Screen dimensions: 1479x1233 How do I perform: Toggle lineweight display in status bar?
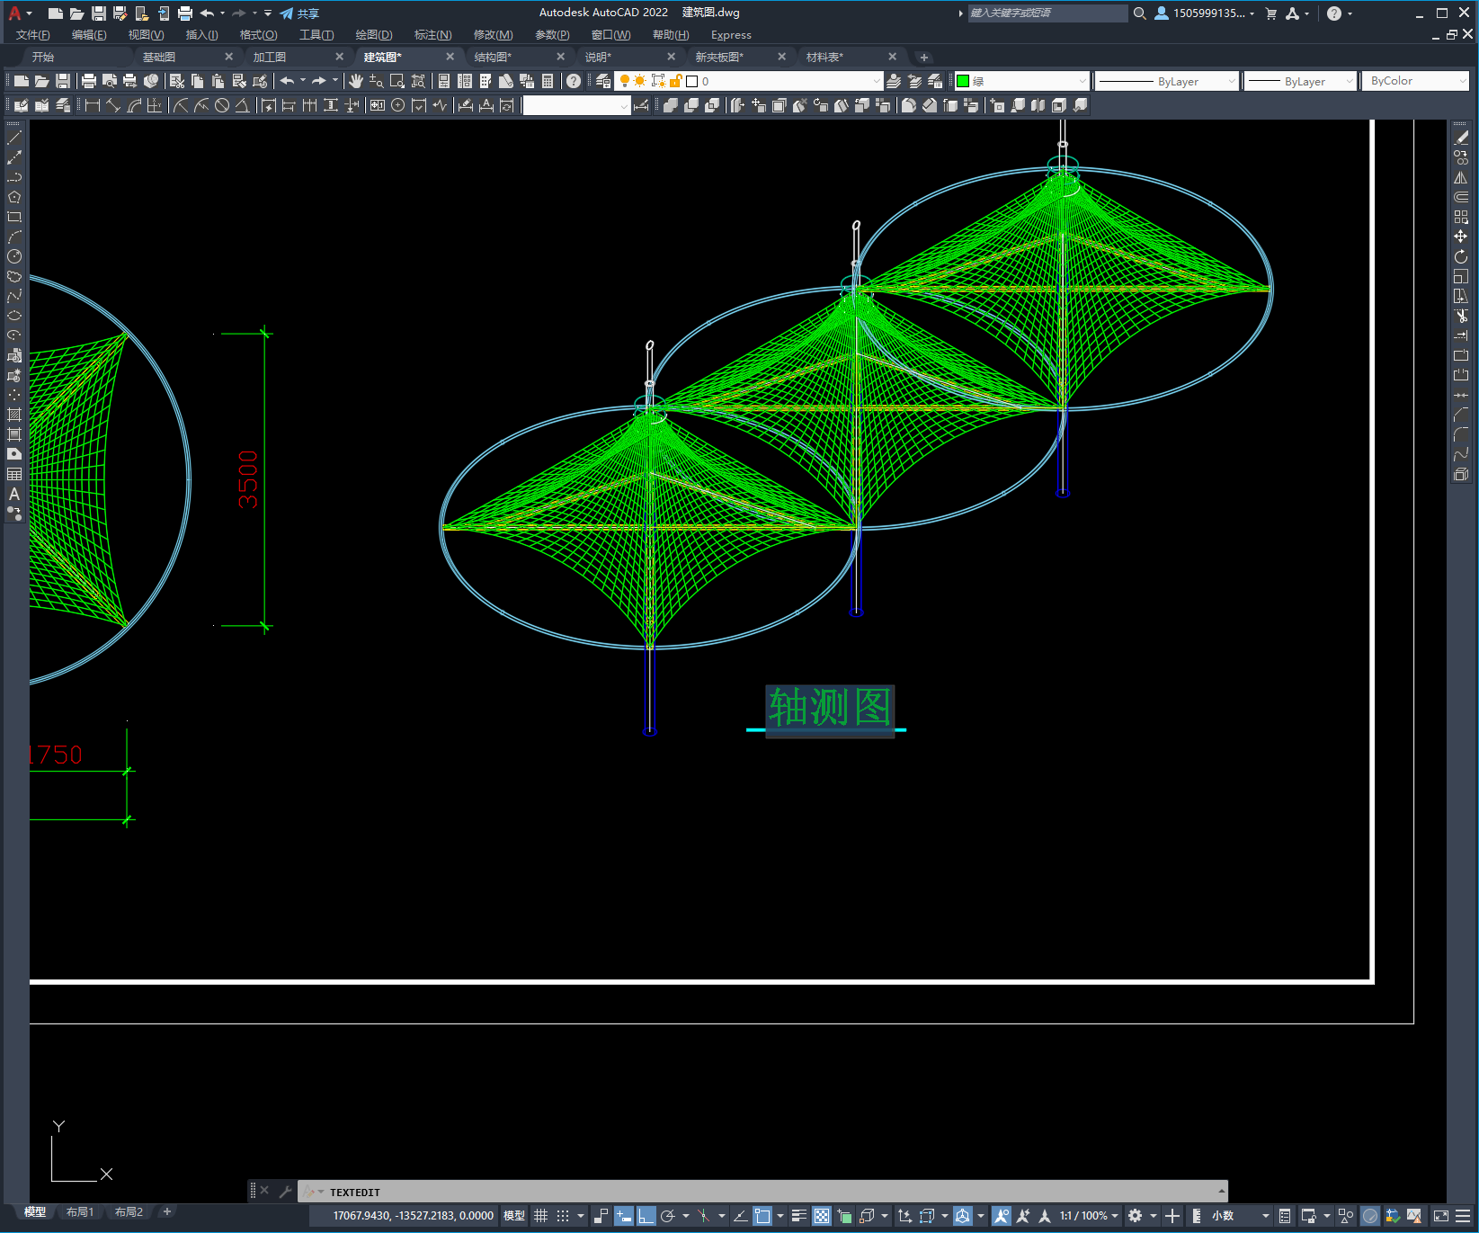798,1216
